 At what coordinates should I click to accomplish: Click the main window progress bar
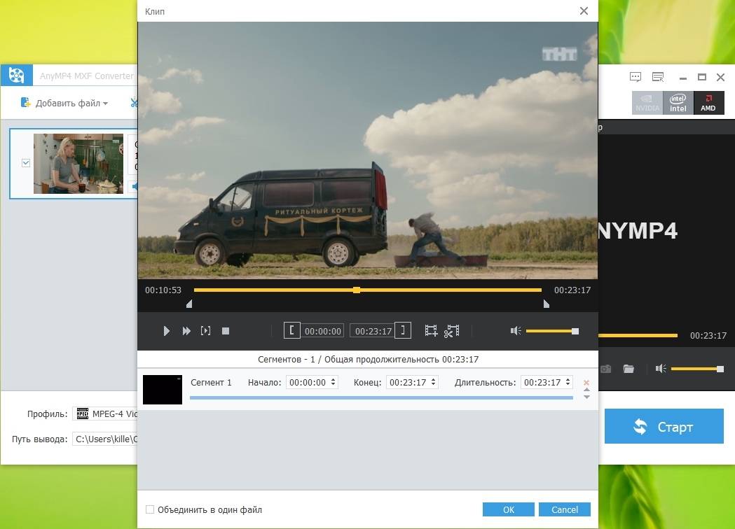pos(638,335)
